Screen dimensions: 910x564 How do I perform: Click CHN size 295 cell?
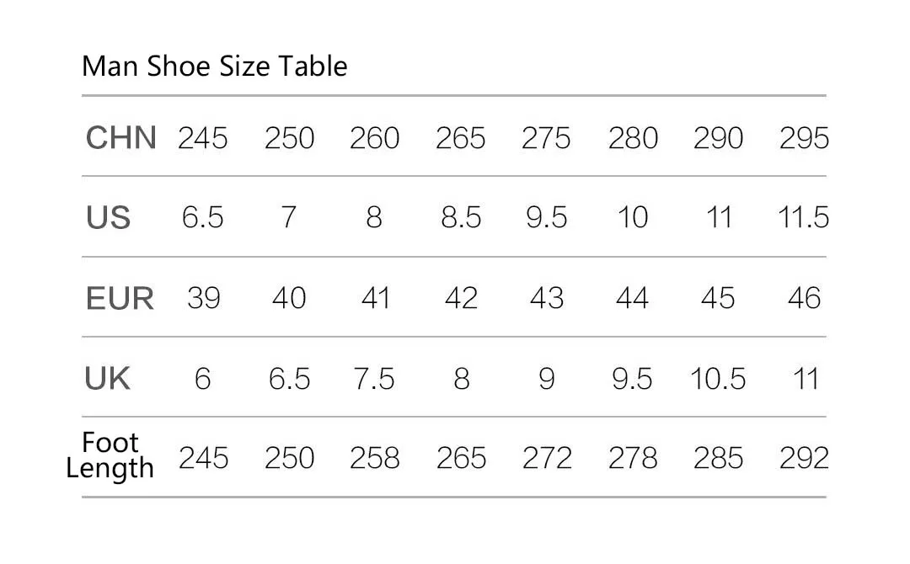click(805, 139)
